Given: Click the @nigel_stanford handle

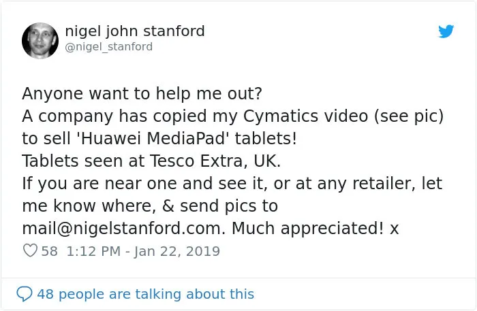Looking at the screenshot, I should click(x=108, y=47).
